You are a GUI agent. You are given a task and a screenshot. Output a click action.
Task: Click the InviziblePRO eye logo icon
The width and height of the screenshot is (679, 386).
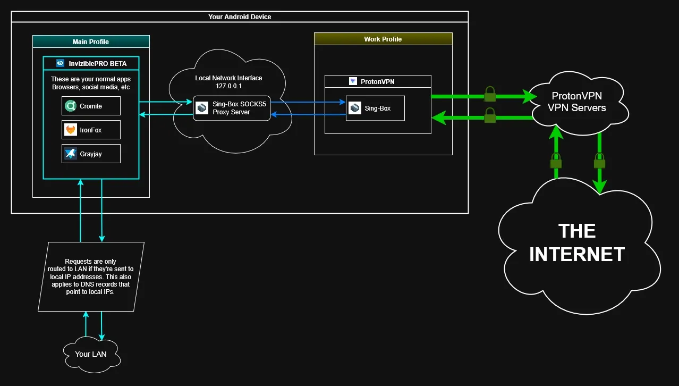[x=60, y=63]
